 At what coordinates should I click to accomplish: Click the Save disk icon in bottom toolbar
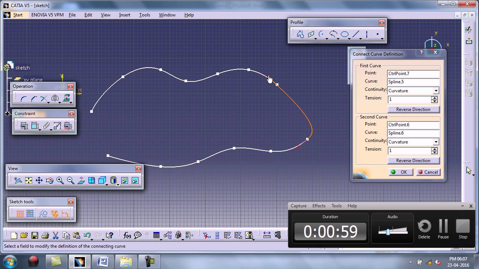click(35, 235)
